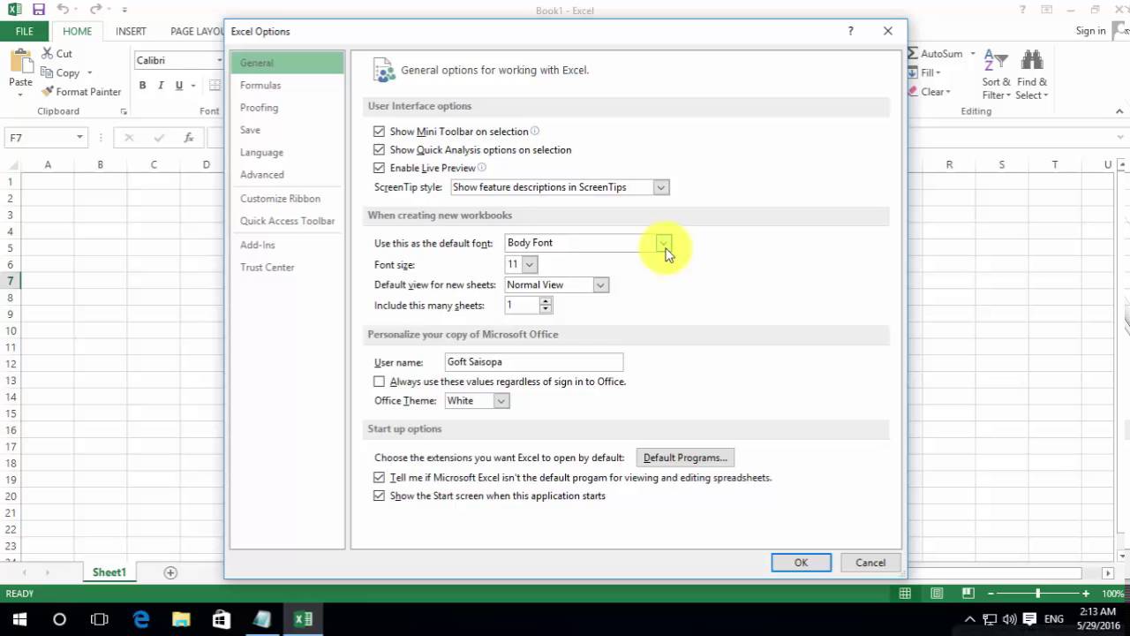This screenshot has width=1130, height=636.
Task: Switch to Normal view in status bar
Action: pyautogui.click(x=905, y=594)
